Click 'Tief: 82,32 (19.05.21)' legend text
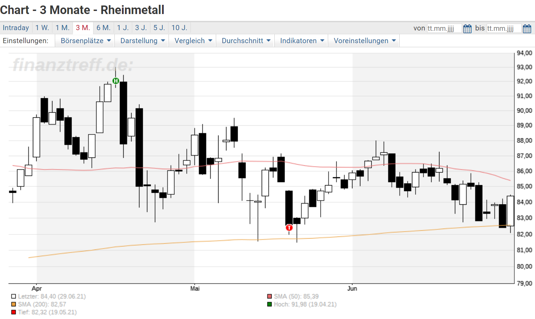535x319 pixels. (x=48, y=312)
